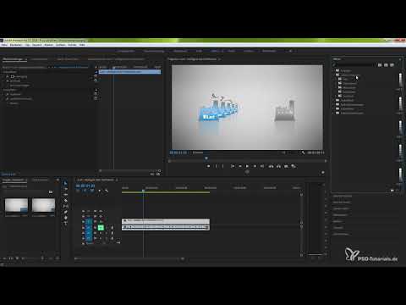Open the Datei menu

tap(4, 45)
